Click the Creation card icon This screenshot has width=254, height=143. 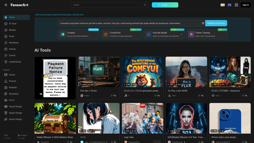coord(63,34)
